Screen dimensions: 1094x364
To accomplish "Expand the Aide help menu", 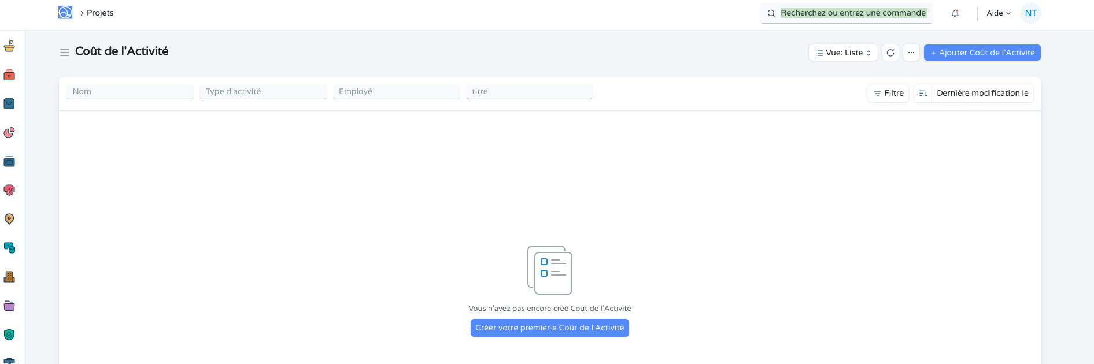I will 999,13.
